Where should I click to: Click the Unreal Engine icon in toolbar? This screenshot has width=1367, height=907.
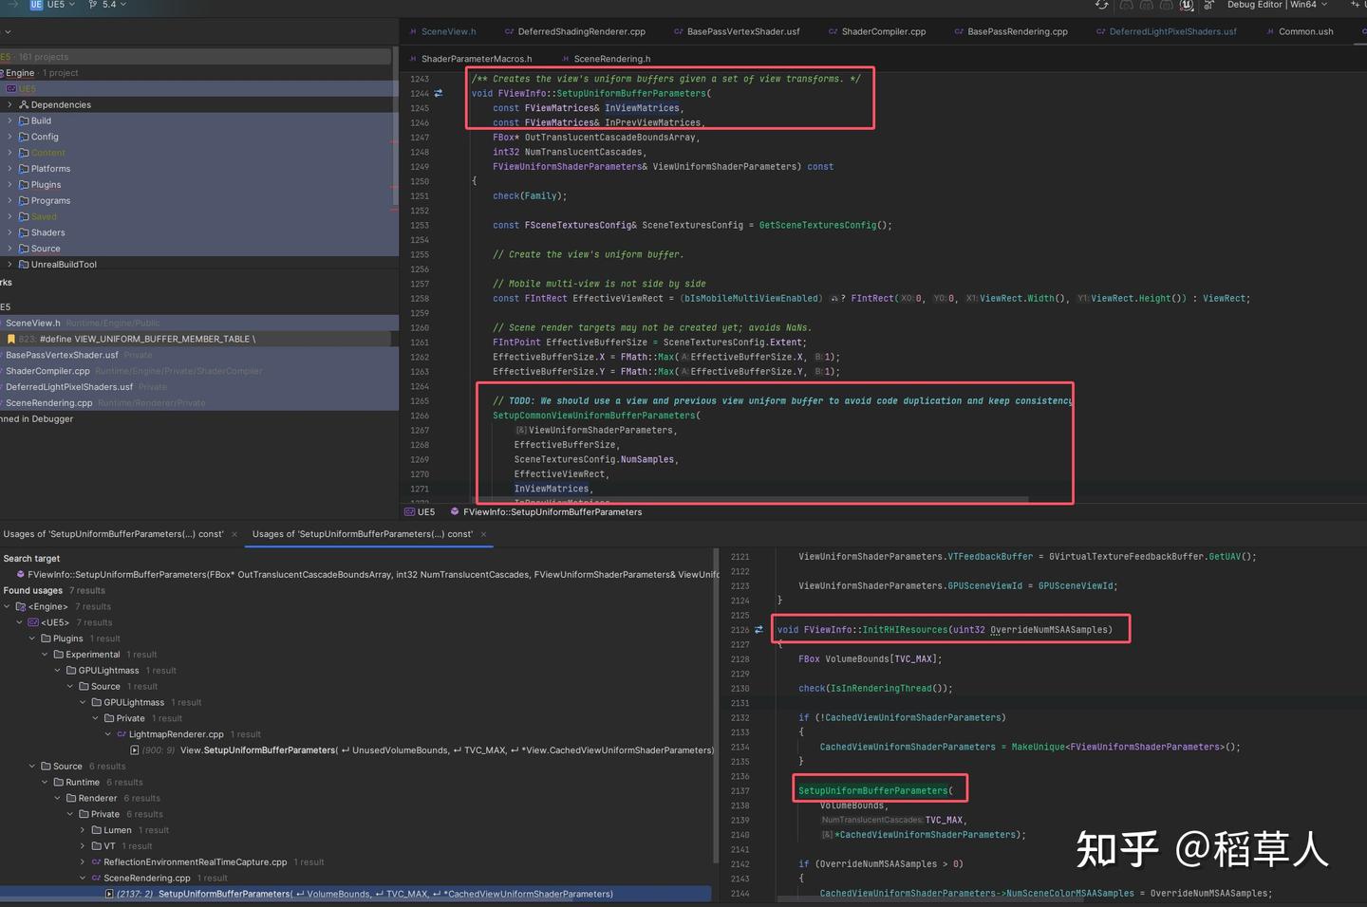pos(1186,5)
